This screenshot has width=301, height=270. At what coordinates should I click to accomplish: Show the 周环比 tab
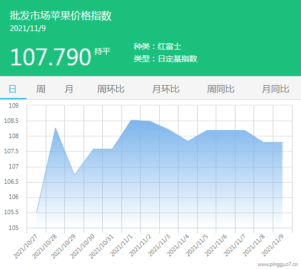coord(111,89)
